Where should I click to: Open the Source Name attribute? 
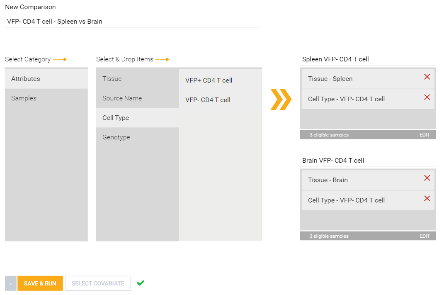coord(137,98)
